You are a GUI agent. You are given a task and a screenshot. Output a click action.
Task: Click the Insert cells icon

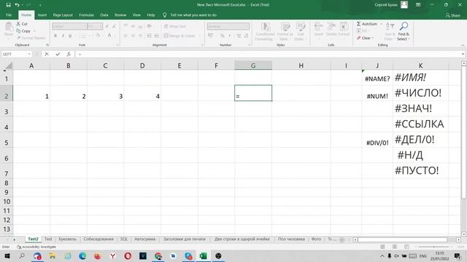coord(318,26)
